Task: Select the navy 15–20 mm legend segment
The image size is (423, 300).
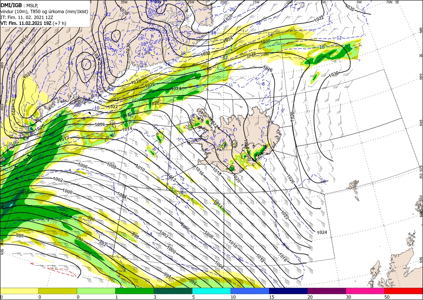Action: pyautogui.click(x=288, y=291)
